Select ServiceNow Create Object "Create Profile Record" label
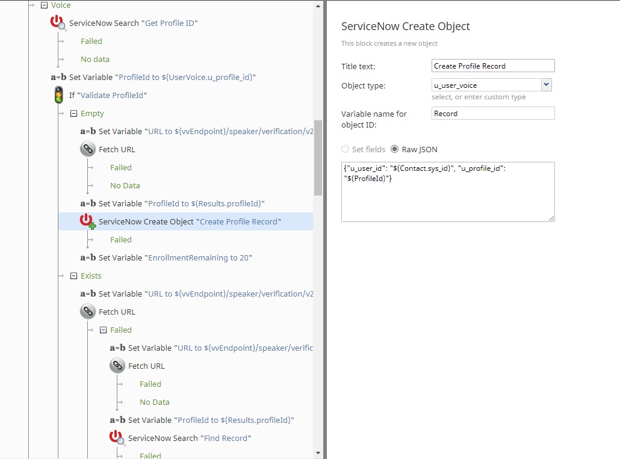 click(x=190, y=221)
